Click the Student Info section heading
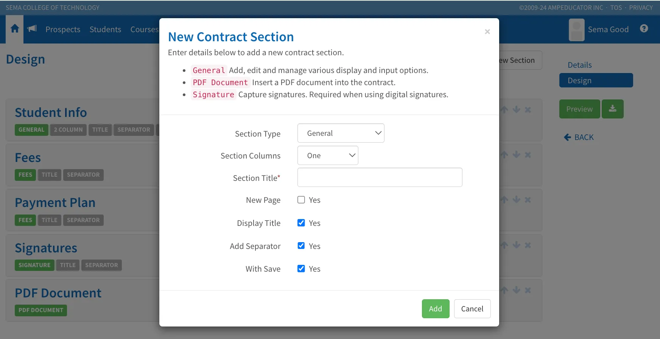 [x=51, y=112]
